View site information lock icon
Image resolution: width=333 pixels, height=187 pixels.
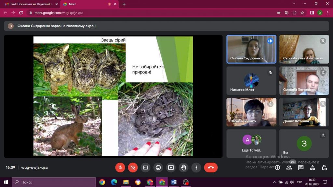[31, 13]
